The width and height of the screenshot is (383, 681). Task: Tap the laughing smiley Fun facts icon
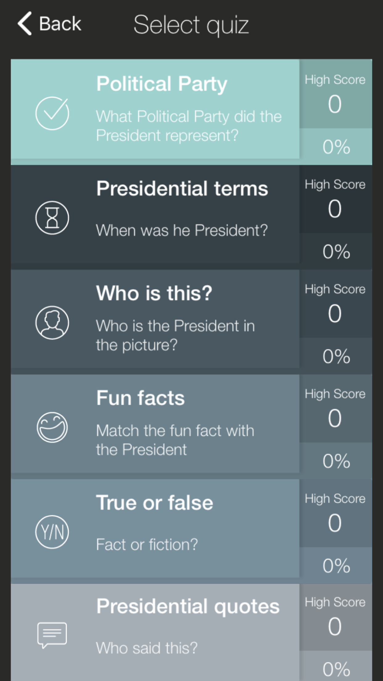coord(52,427)
